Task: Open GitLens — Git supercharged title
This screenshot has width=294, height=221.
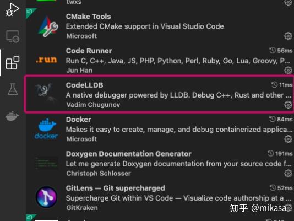Action: pos(116,188)
